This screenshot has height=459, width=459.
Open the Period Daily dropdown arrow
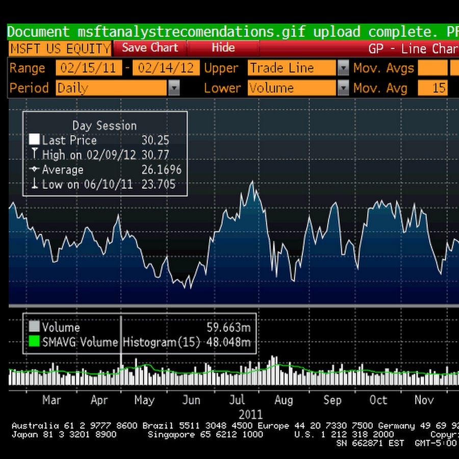point(174,88)
